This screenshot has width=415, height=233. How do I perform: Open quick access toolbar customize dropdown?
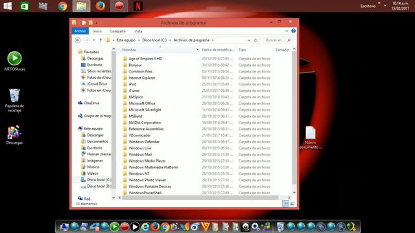[x=97, y=23]
